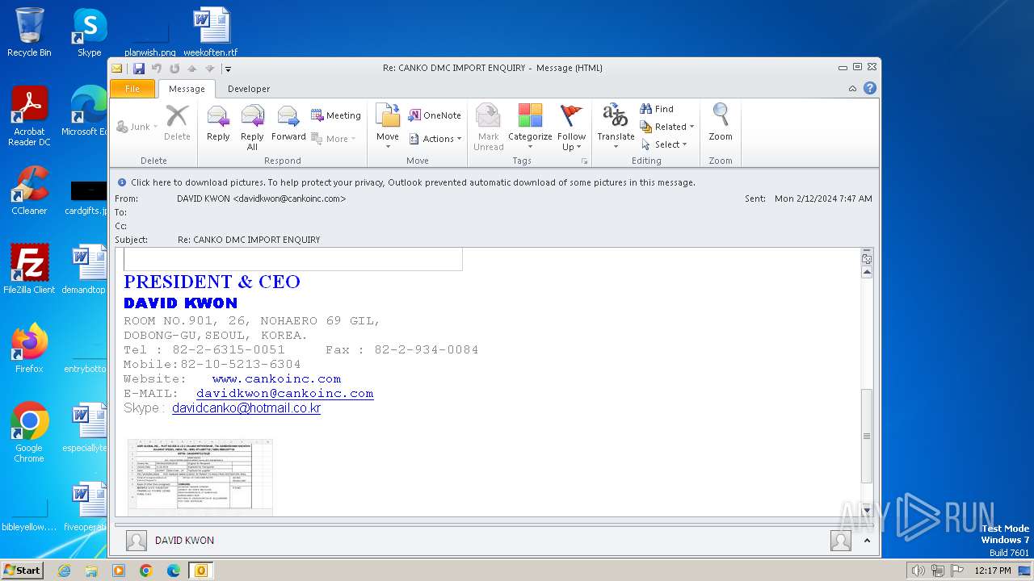
Task: Open the Actions dropdown
Action: click(435, 139)
